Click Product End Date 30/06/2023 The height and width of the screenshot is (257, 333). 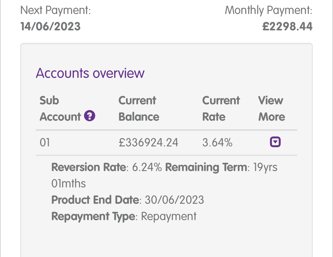click(128, 200)
